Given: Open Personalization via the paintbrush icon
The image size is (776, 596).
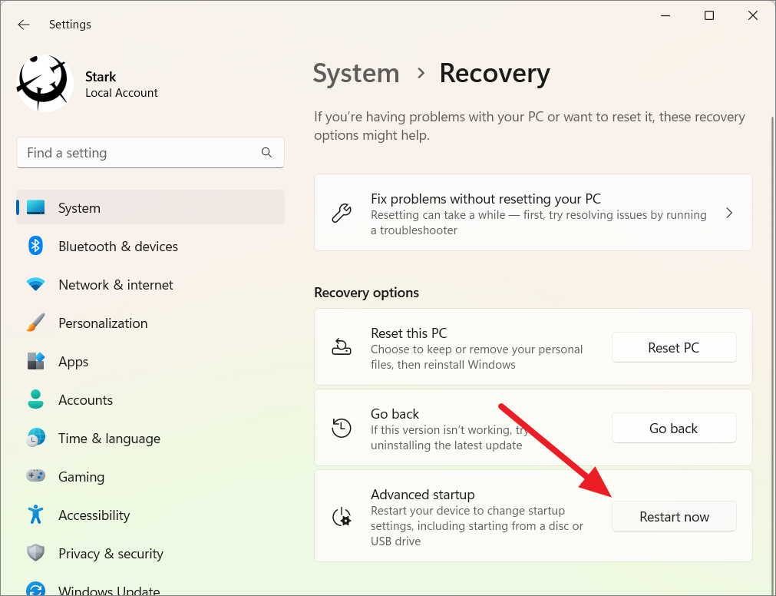Looking at the screenshot, I should tap(35, 323).
